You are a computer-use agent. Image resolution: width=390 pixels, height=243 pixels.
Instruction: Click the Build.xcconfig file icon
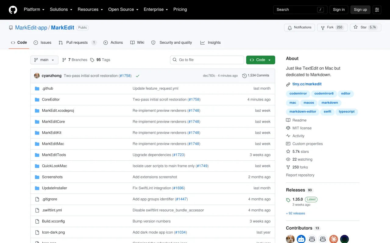click(x=37, y=221)
